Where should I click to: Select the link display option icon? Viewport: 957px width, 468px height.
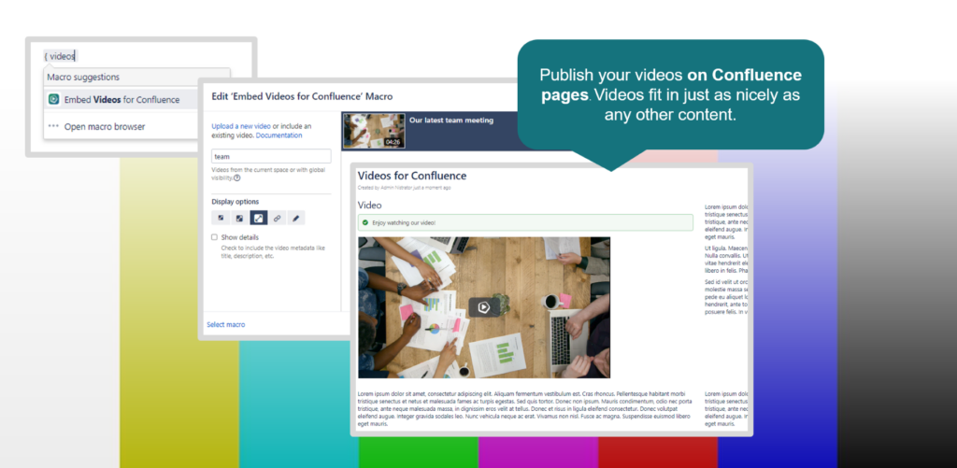click(277, 218)
